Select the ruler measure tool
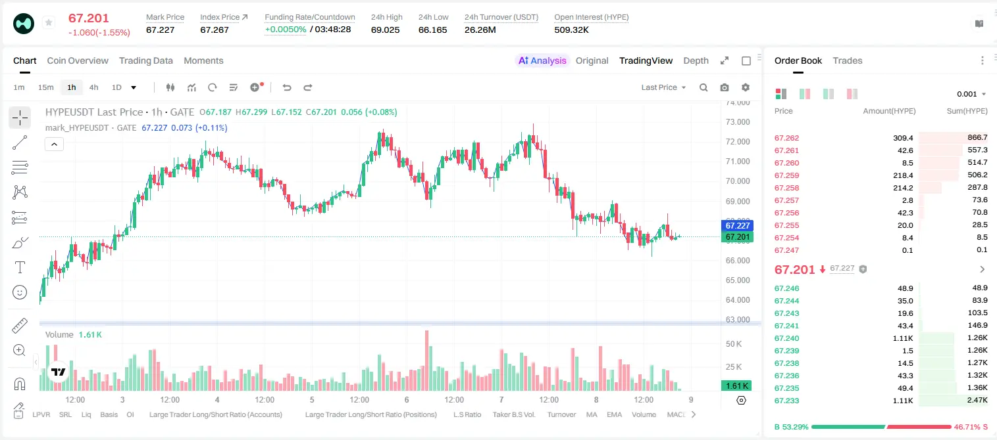 [20, 326]
